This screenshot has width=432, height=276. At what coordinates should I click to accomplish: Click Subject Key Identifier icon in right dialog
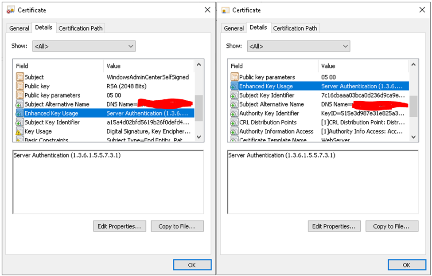234,95
